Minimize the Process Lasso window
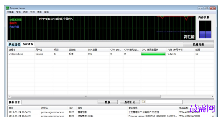This screenshot has height=117, width=220. coord(200,8)
